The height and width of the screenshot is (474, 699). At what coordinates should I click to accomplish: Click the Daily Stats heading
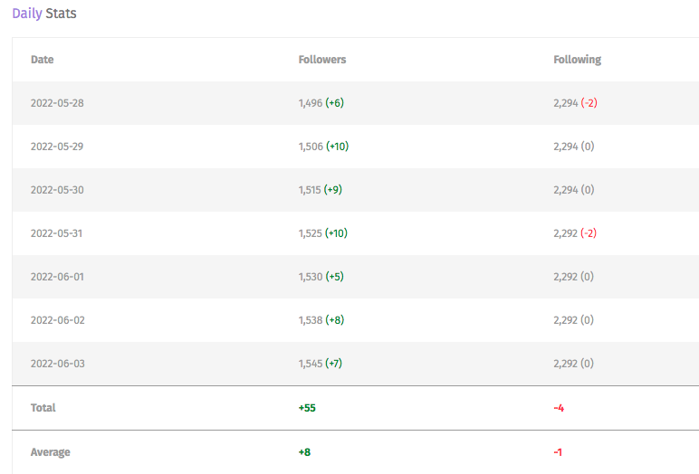(44, 14)
